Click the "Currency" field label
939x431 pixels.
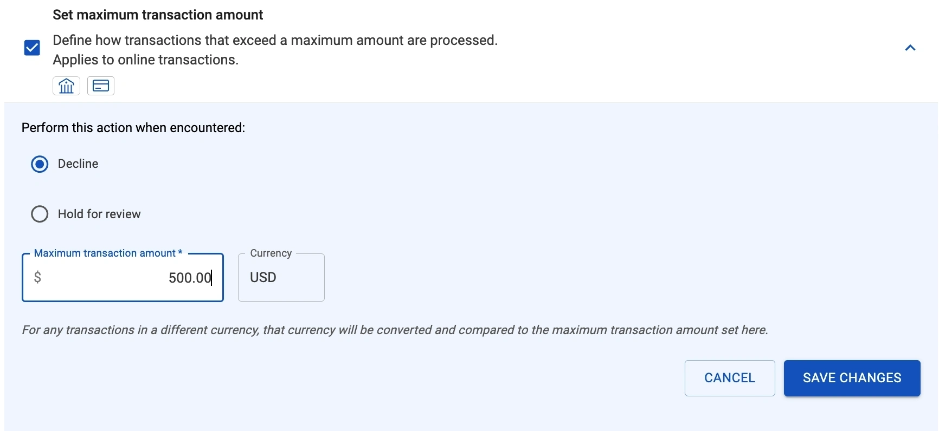coord(271,253)
